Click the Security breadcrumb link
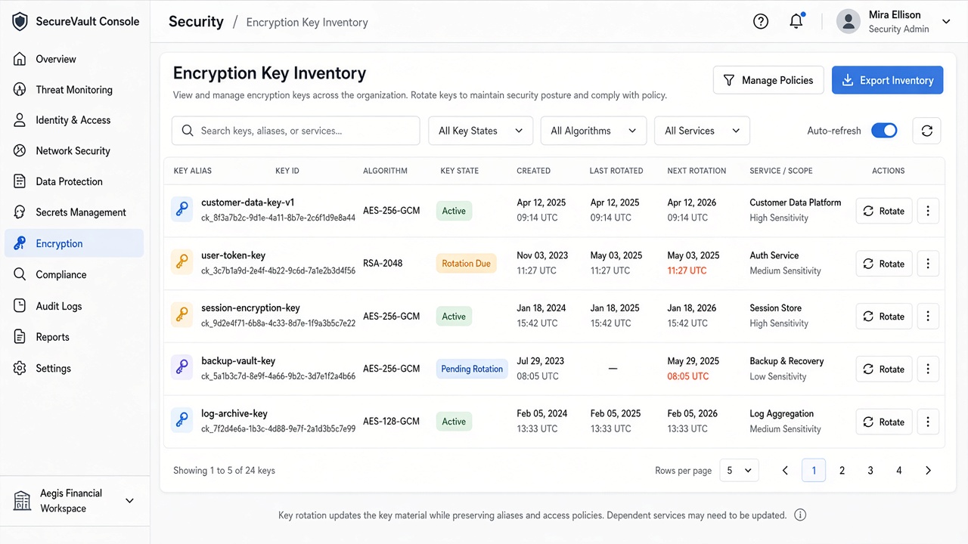The width and height of the screenshot is (968, 544). (196, 21)
